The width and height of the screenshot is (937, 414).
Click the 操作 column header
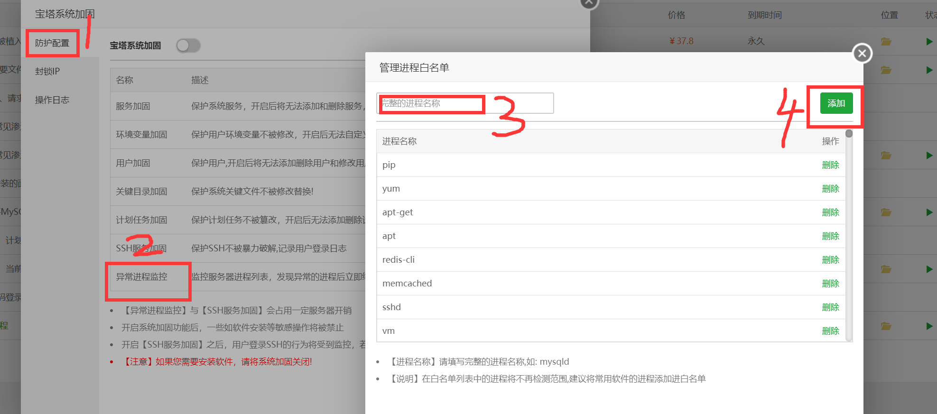click(831, 141)
